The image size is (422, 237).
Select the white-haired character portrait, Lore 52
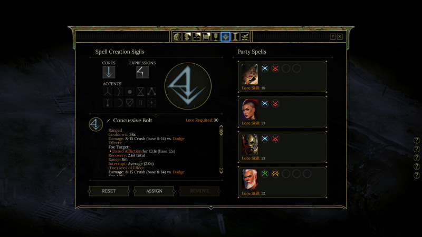tap(250, 180)
